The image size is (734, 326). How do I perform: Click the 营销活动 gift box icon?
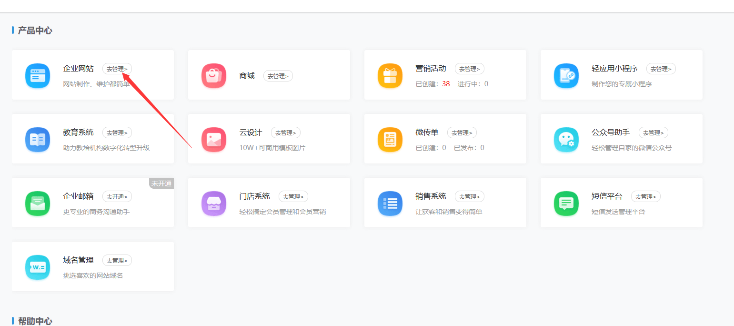click(390, 75)
